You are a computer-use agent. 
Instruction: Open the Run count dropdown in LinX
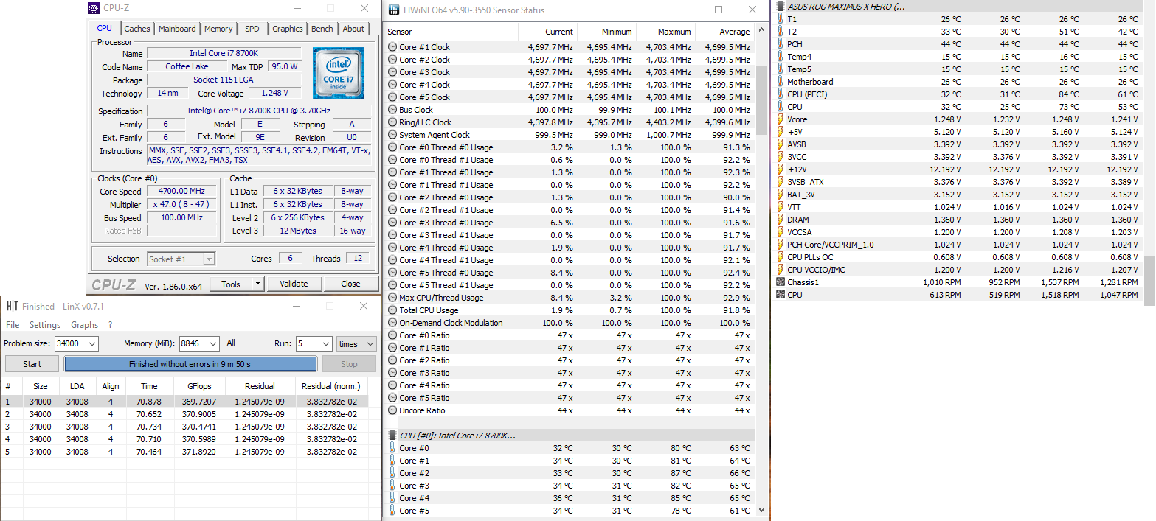coord(325,344)
